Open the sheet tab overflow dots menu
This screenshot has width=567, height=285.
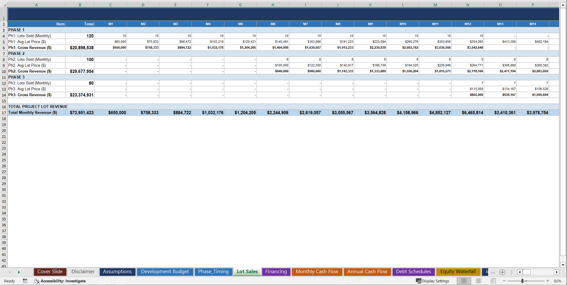point(511,272)
